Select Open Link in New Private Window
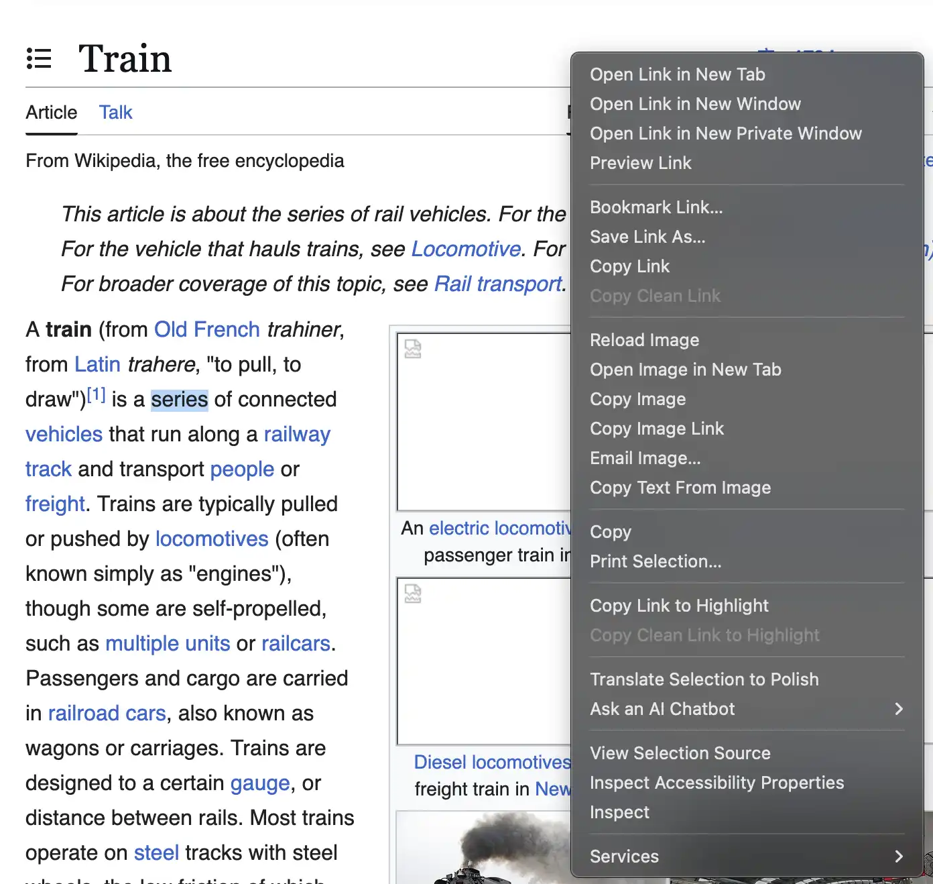933x884 pixels. point(725,133)
